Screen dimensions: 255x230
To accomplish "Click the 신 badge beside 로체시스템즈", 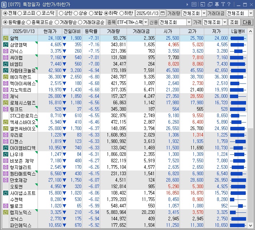I will pos(6,102).
